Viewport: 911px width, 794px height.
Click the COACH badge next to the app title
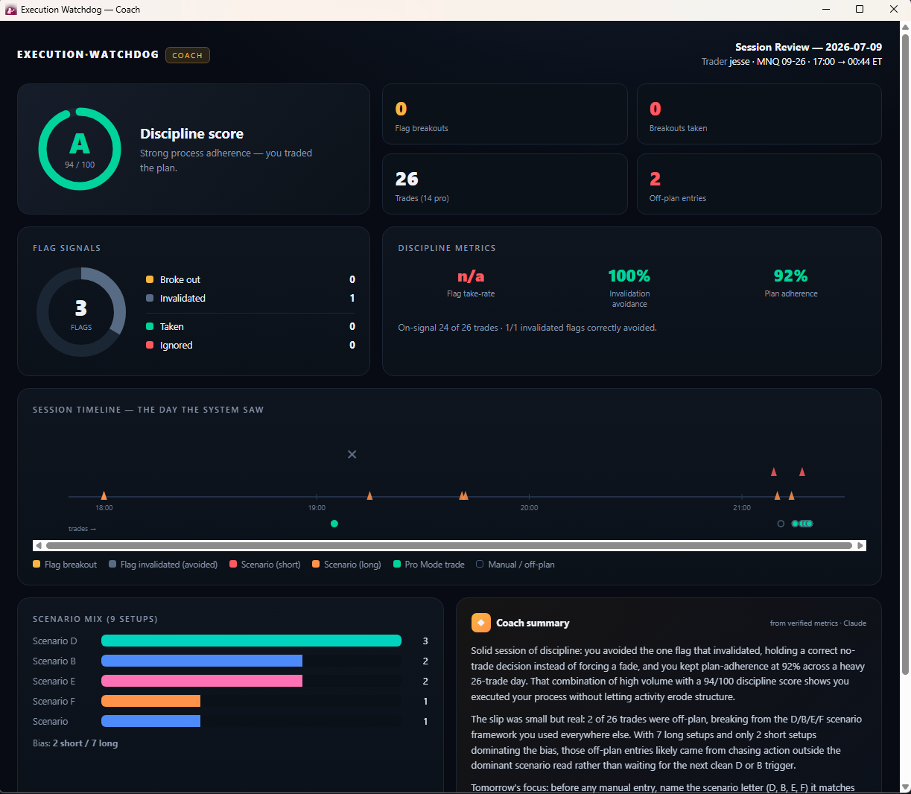(x=188, y=55)
